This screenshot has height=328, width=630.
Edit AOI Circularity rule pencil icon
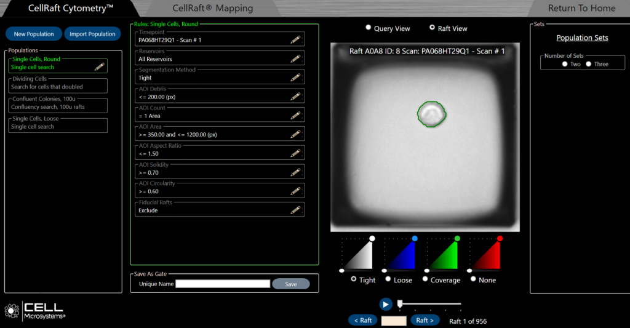click(295, 191)
